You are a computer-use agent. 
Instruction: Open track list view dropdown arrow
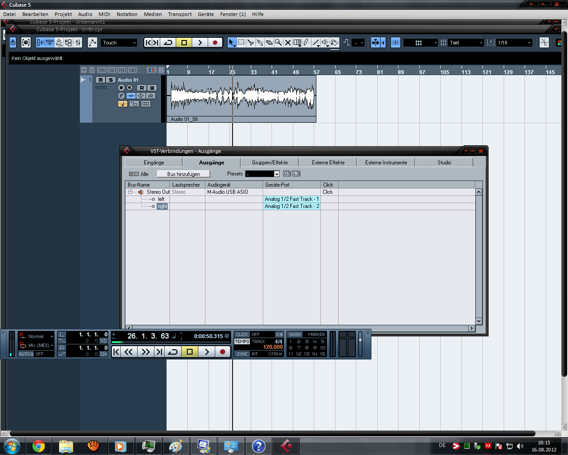(x=84, y=70)
